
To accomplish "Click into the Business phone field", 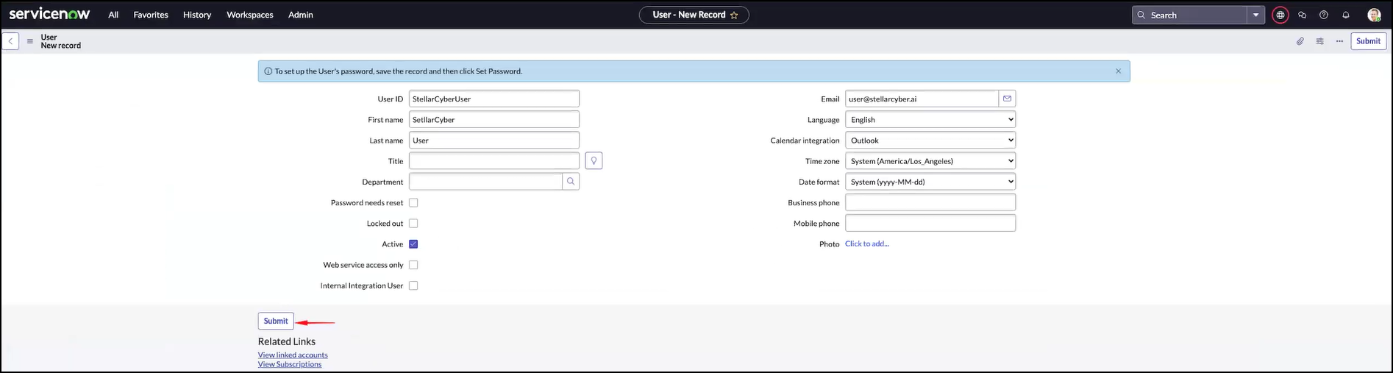I will (930, 202).
